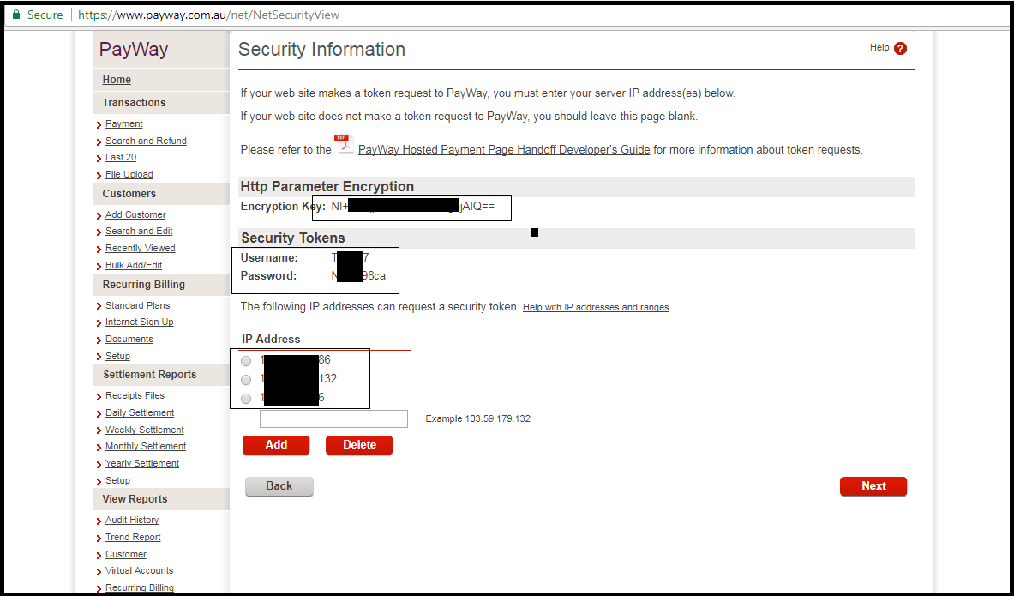The image size is (1014, 596).
Task: Select the first IP address radio button
Action: [246, 361]
